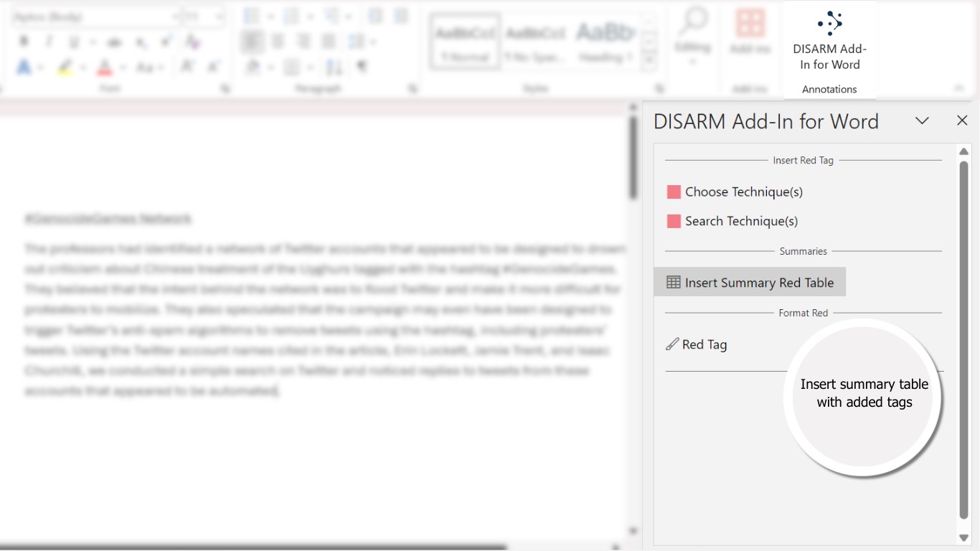The image size is (980, 551).
Task: Click Search Technique(s) in the task pane
Action: coord(732,221)
